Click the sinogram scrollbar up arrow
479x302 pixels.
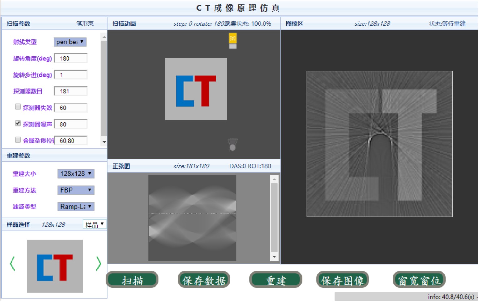274,179
